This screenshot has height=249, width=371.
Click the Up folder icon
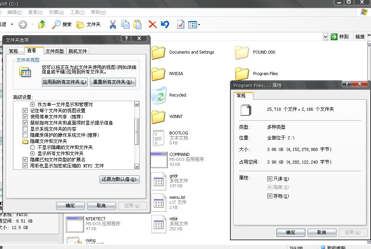point(42,25)
